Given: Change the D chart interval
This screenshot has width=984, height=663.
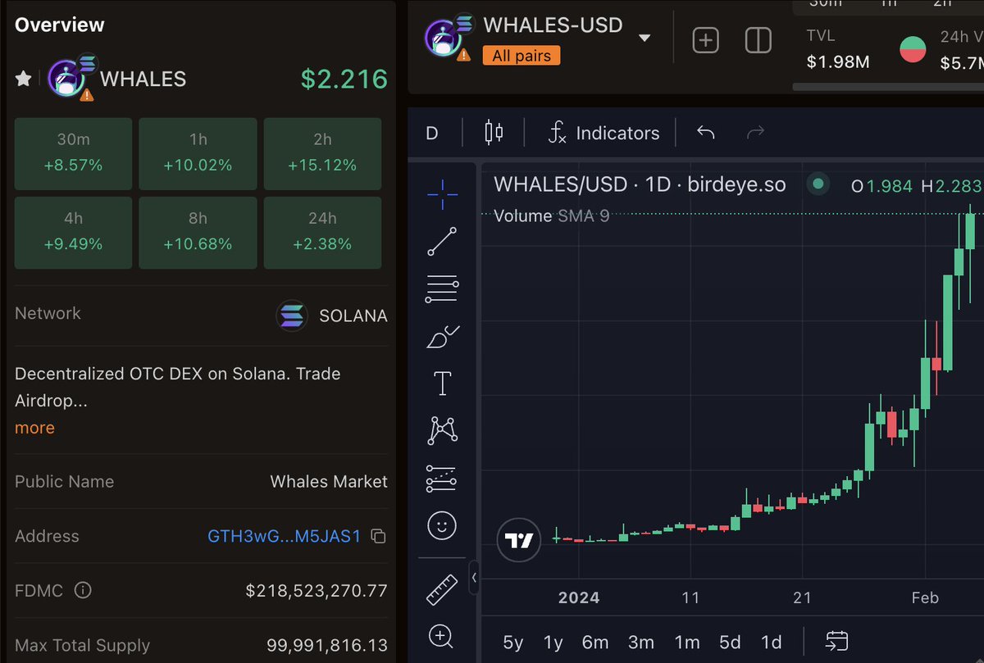Looking at the screenshot, I should (432, 133).
